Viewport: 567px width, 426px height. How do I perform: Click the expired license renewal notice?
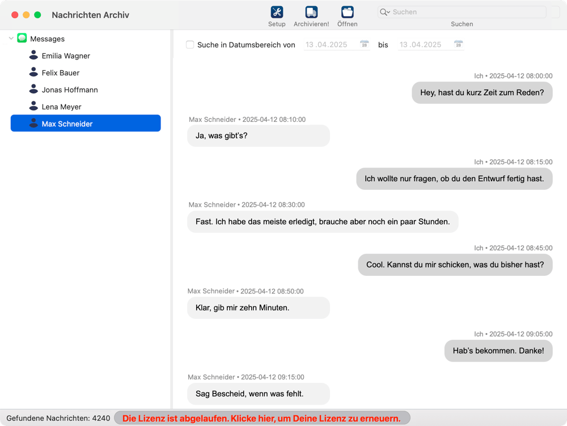261,419
